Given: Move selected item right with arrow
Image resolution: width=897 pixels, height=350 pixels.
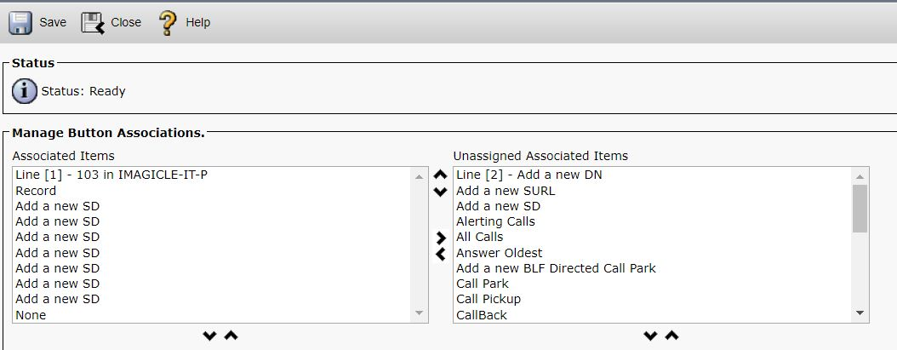Looking at the screenshot, I should point(441,238).
